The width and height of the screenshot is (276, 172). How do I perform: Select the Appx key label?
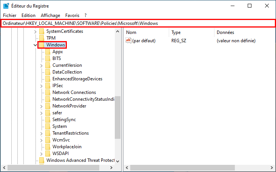point(57,52)
